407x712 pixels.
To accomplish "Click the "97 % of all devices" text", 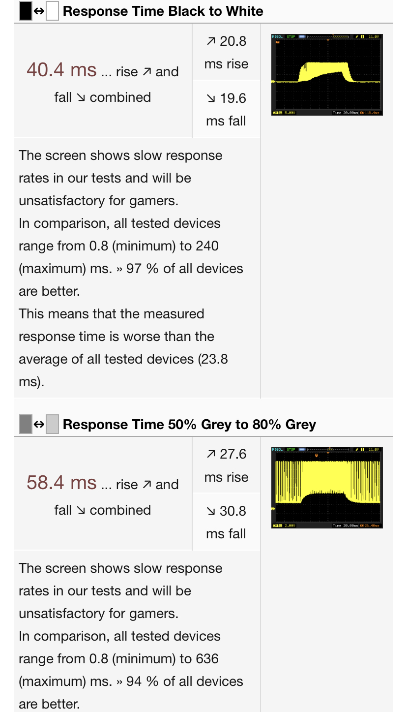I will pyautogui.click(x=184, y=269).
